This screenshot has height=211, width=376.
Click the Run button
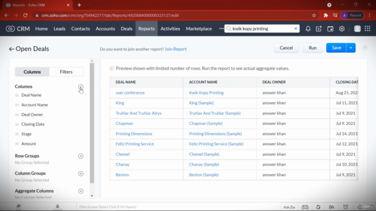coord(313,48)
